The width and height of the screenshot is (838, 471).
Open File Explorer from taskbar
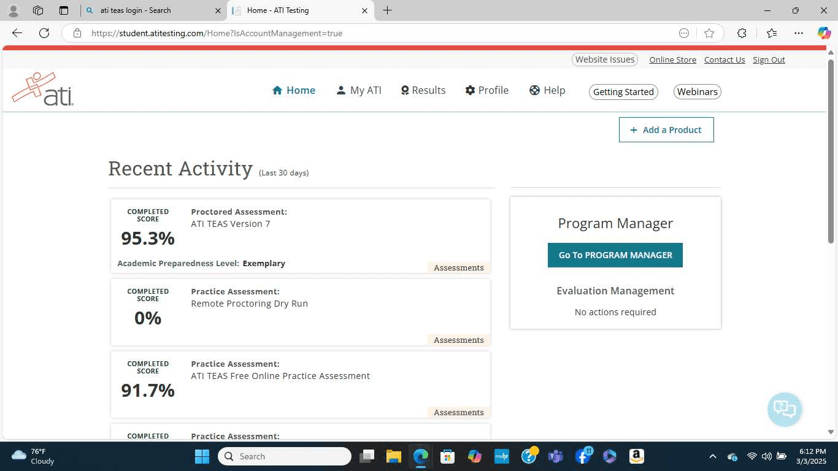[x=393, y=456]
